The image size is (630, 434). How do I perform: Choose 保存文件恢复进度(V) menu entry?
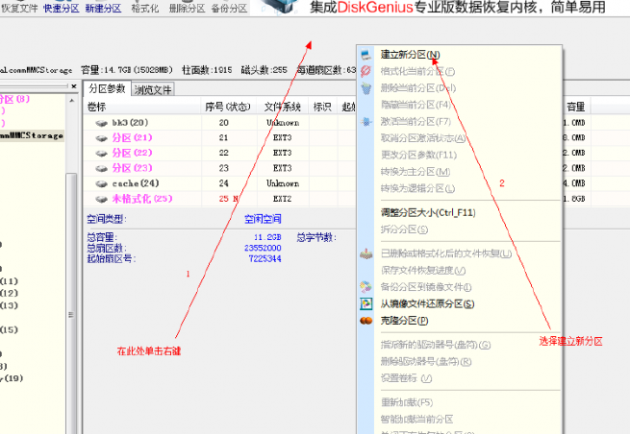click(423, 271)
